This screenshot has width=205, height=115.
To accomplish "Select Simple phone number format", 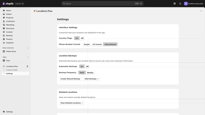I will point(87,44).
